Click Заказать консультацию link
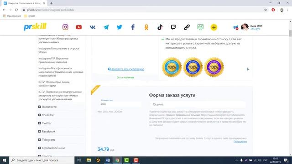This screenshot has width=292, height=164. (x=126, y=69)
